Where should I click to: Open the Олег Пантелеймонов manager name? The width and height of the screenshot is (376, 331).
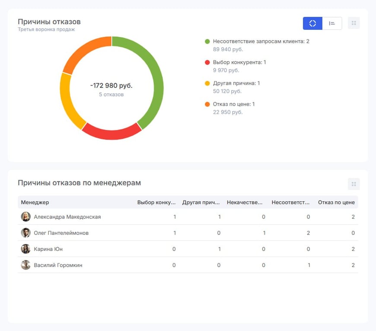click(61, 233)
